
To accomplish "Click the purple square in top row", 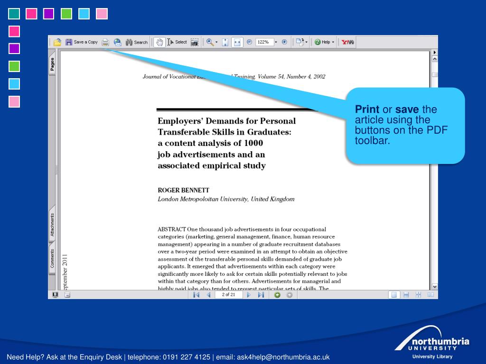I will 49,14.
